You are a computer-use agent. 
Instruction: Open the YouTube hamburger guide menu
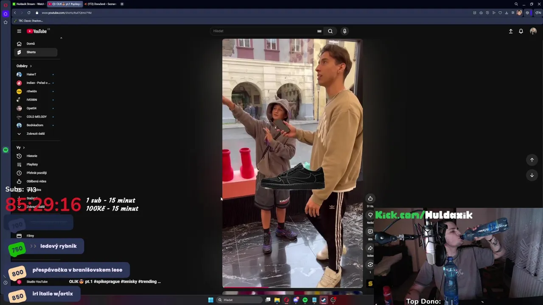(19, 31)
